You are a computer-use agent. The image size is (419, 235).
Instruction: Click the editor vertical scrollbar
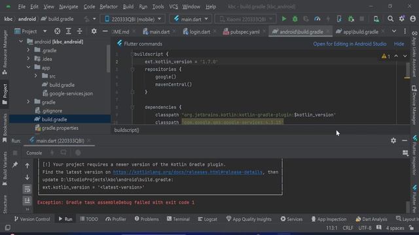click(x=407, y=70)
